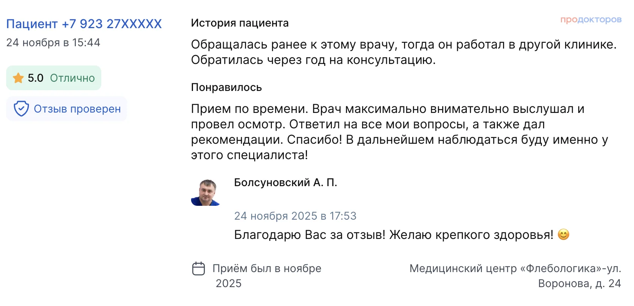Expand the «Понравилось» review section
This screenshot has width=634, height=306.
[x=226, y=87]
